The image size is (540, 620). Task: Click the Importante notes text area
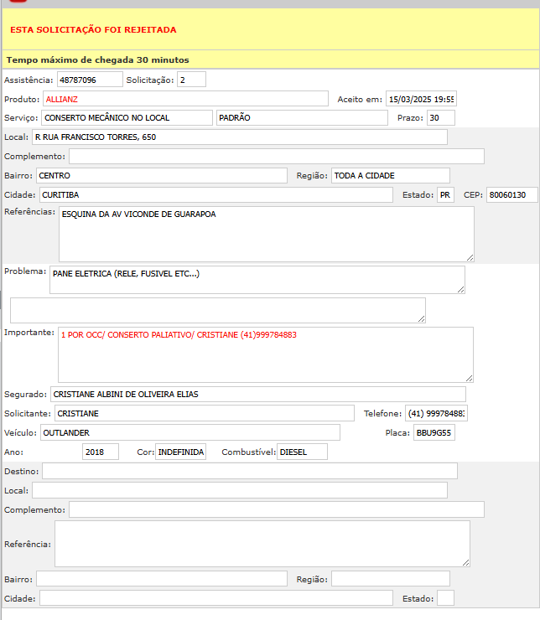[x=265, y=354]
